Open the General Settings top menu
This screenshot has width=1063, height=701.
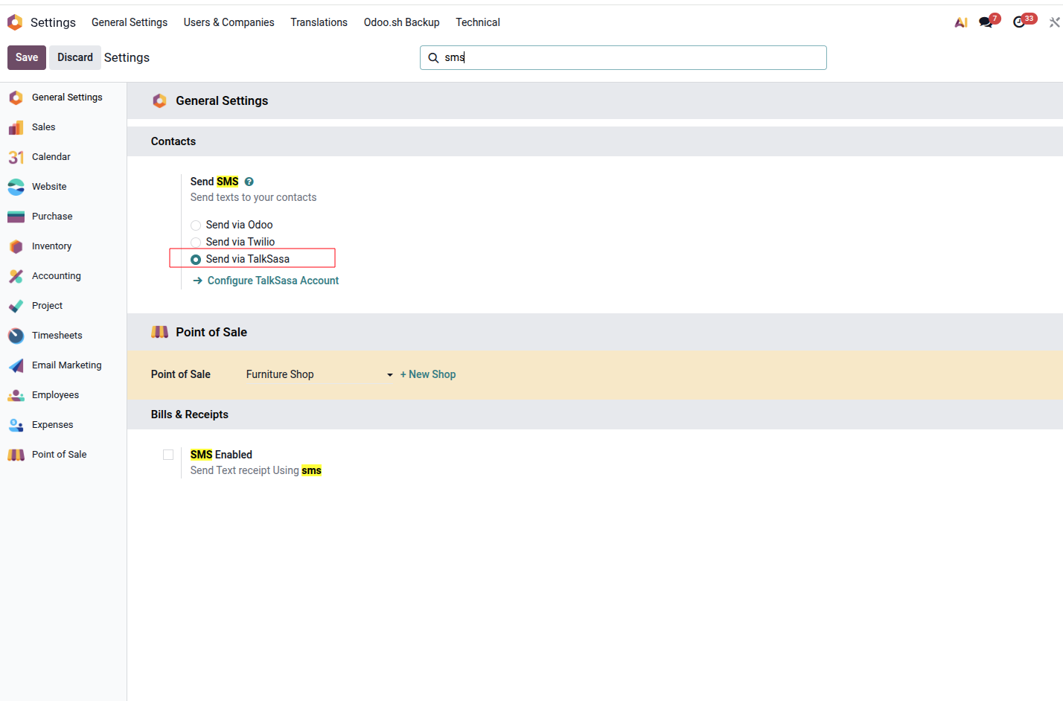coord(130,22)
